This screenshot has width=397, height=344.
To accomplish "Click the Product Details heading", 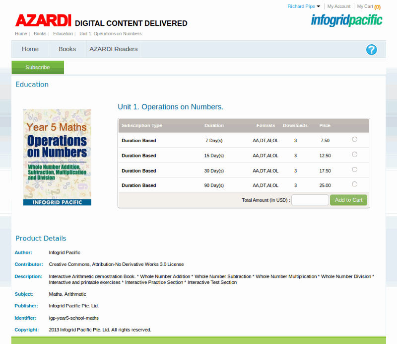I will pos(41,238).
